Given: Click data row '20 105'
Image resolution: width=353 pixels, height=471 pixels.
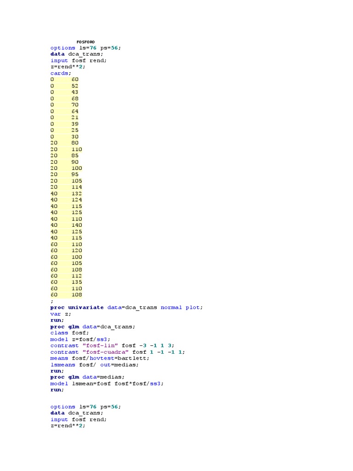Looking at the screenshot, I should pyautogui.click(x=66, y=181).
